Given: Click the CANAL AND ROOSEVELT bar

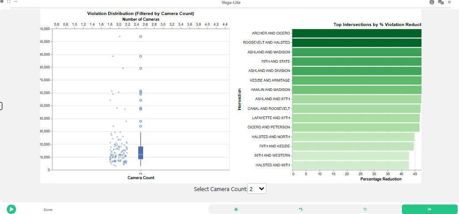Looking at the screenshot, I should tap(356, 109).
